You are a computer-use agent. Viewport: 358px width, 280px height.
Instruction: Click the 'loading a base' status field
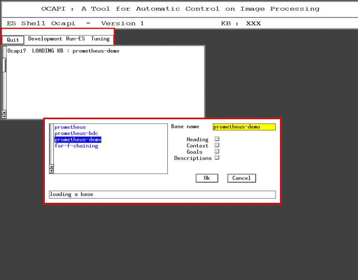pyautogui.click(x=162, y=195)
